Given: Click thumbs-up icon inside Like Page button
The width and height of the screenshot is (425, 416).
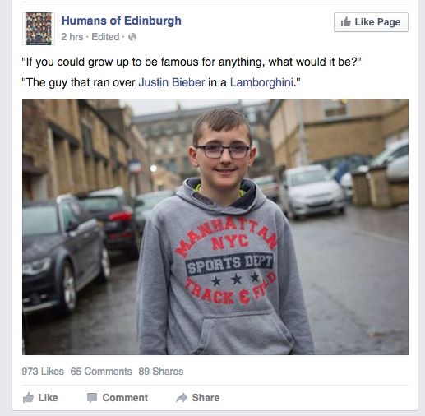Looking at the screenshot, I should click(x=346, y=22).
